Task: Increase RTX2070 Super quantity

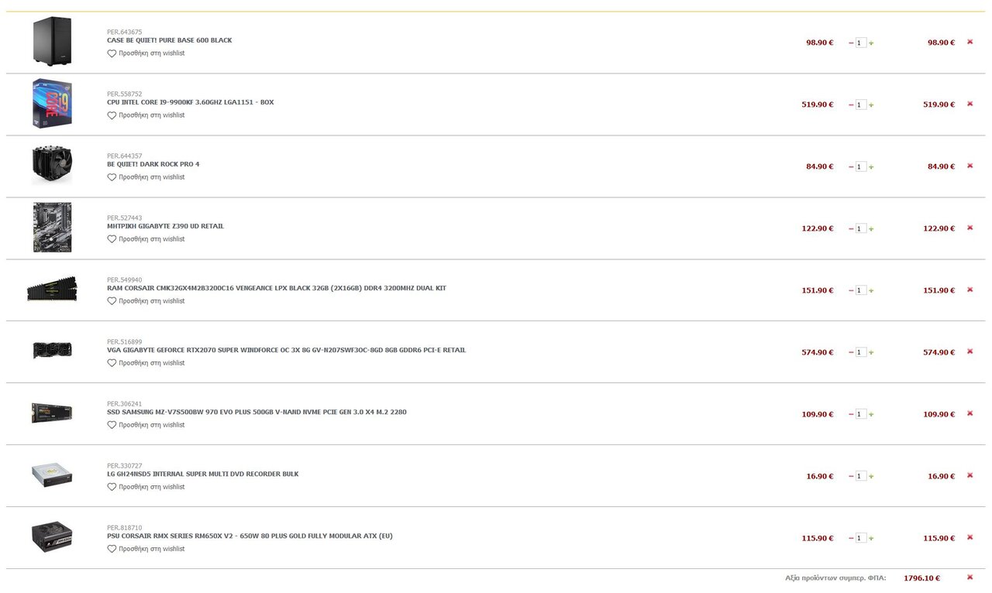Action: pyautogui.click(x=871, y=353)
